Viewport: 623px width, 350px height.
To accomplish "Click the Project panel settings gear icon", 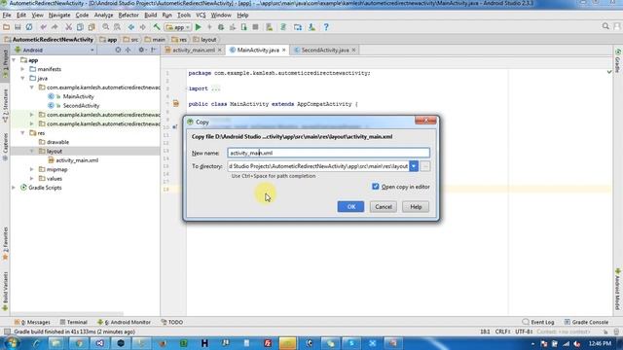I will tap(141, 50).
